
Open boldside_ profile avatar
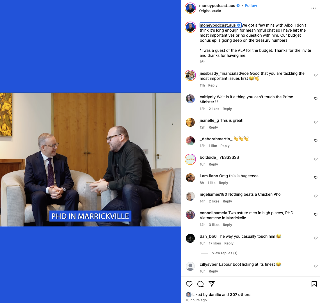190,159
